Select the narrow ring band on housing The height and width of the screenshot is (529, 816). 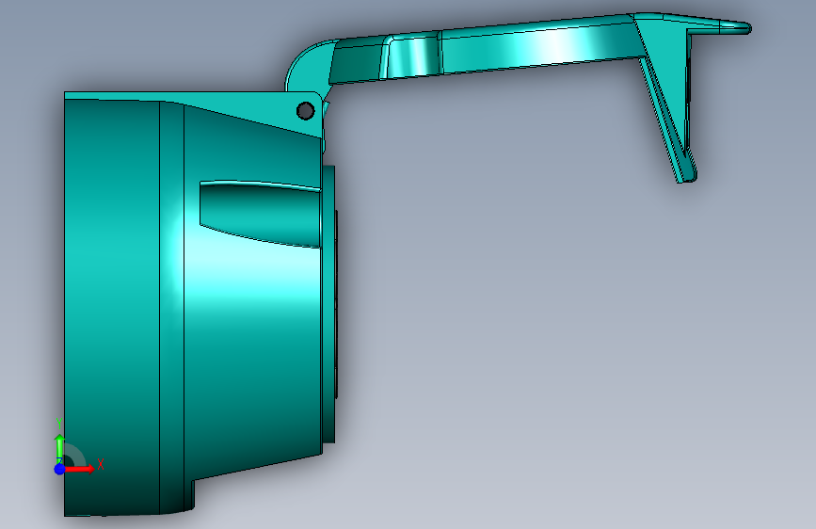[x=171, y=307]
